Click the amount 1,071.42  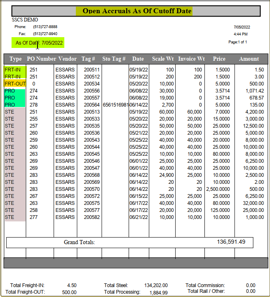255,91
